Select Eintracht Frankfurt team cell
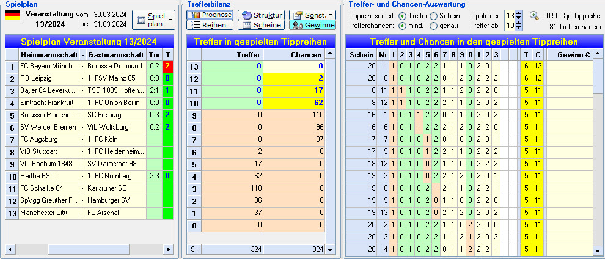 (49, 103)
